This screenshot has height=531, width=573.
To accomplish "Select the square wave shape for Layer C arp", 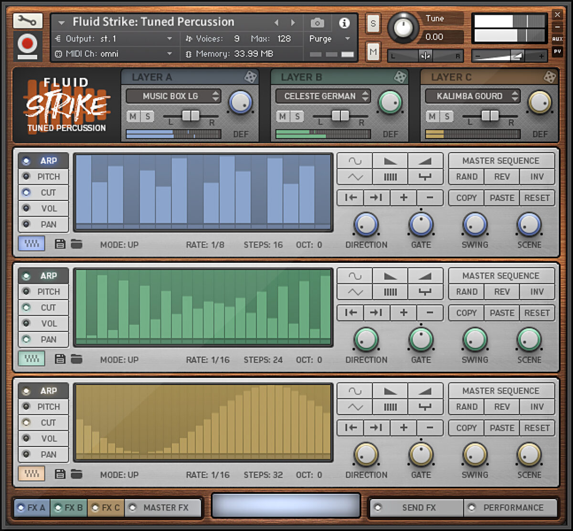I will coord(425,407).
